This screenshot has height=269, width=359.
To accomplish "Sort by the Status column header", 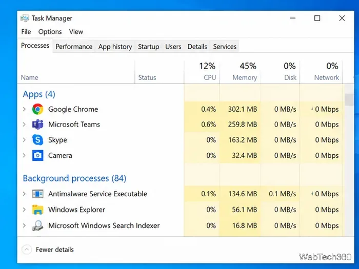I will point(159,72).
